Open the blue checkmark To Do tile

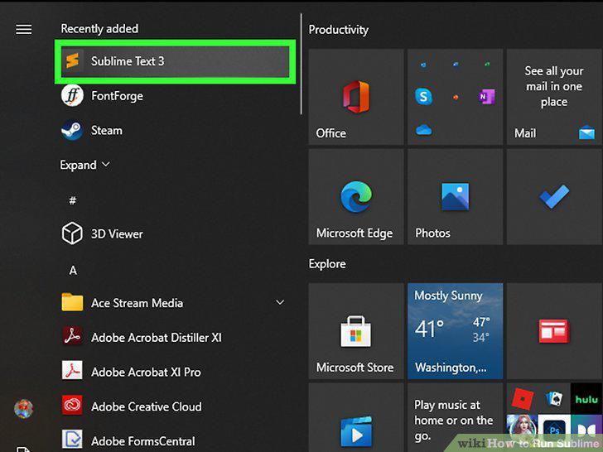pos(554,197)
